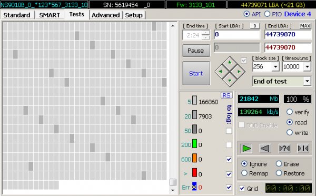Start the forward scan with green play arrow
The image size is (316, 196).
(246, 149)
